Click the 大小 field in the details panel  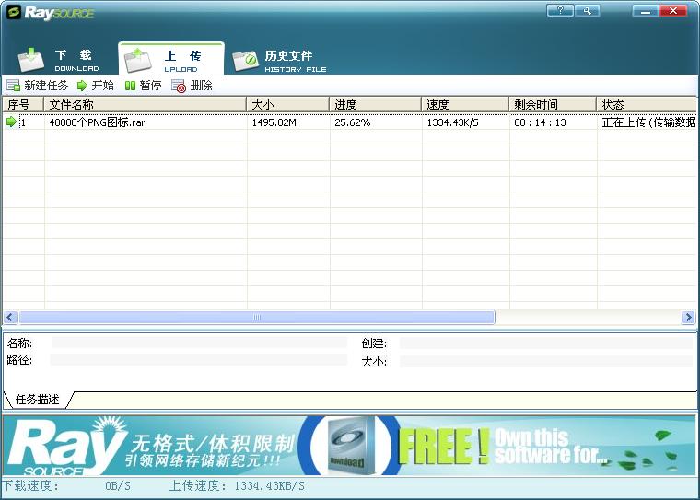click(546, 361)
